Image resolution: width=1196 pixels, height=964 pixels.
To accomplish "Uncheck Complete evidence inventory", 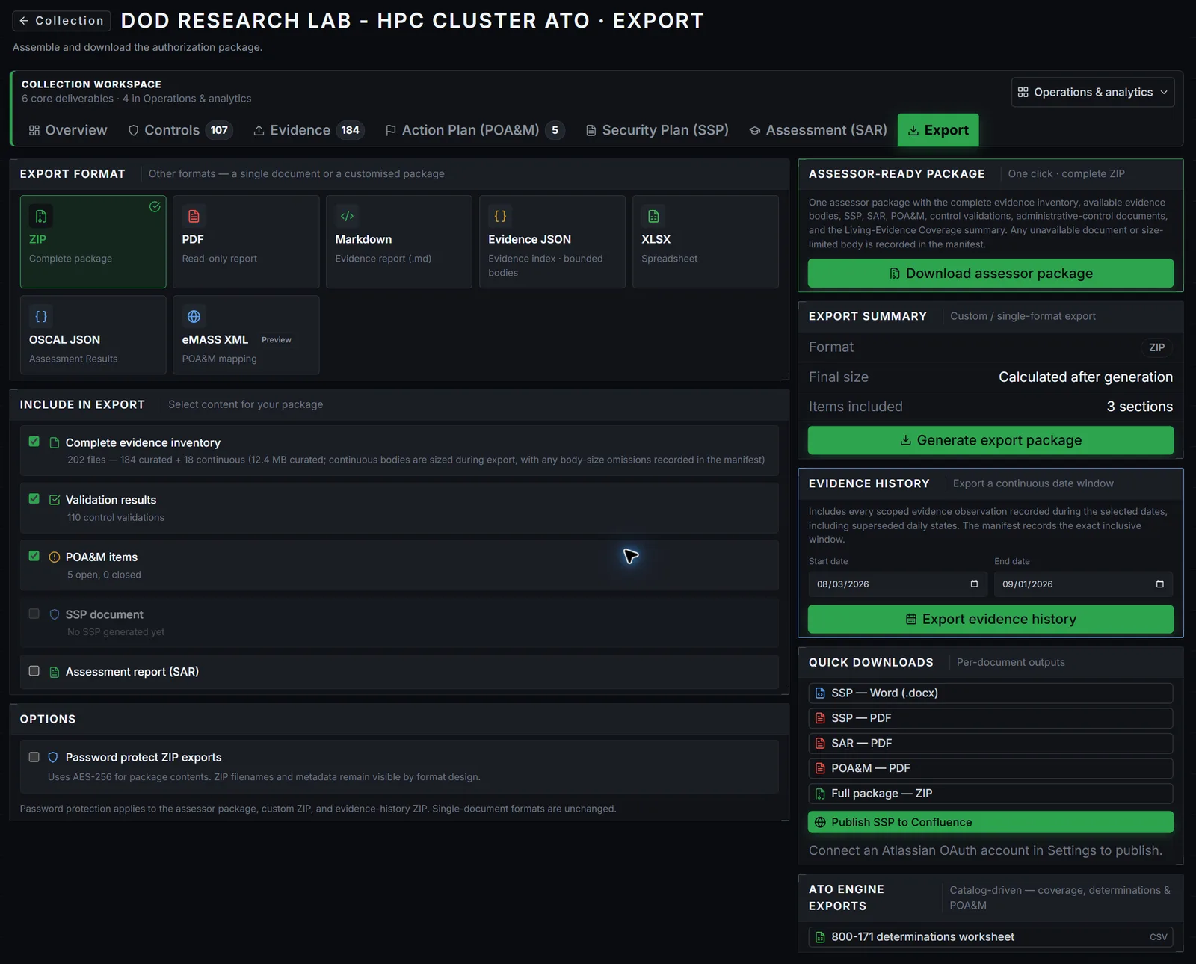I will coord(34,442).
